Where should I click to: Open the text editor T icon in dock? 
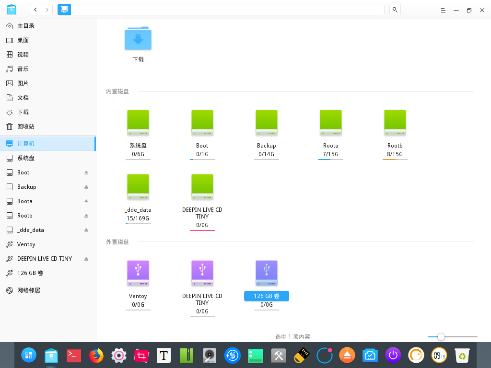[x=164, y=356]
